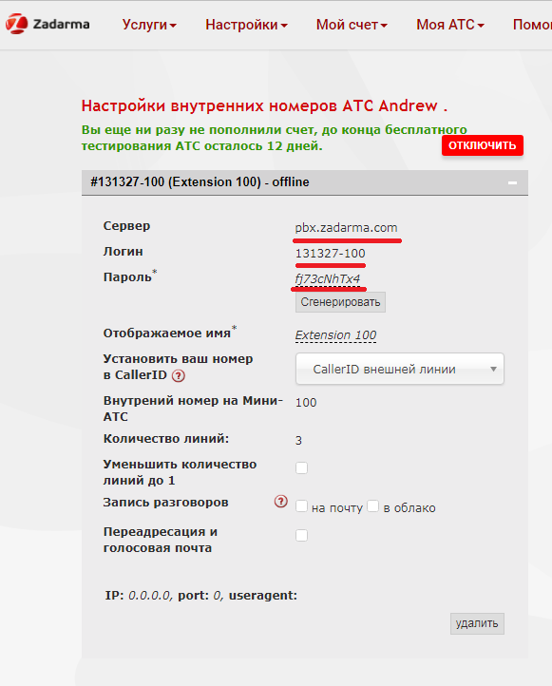Click the Zadarma brand name text

pos(61,24)
